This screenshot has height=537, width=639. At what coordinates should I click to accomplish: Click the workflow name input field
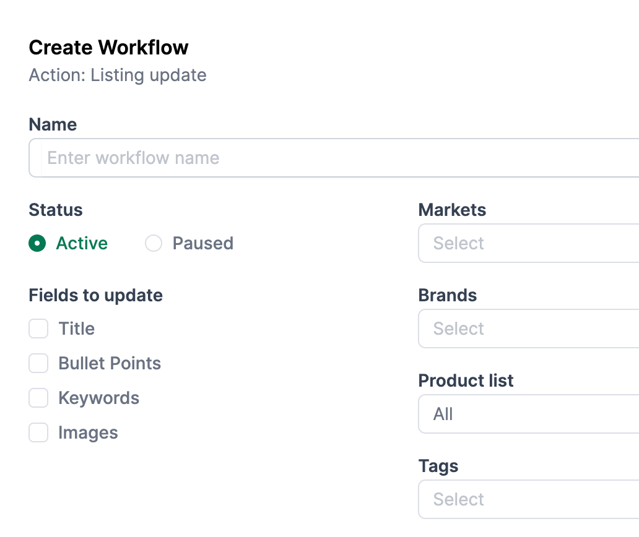click(x=334, y=158)
